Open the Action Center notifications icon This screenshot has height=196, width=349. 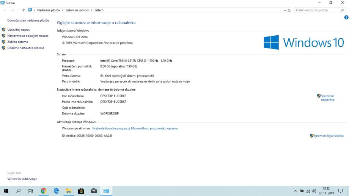coord(341,191)
